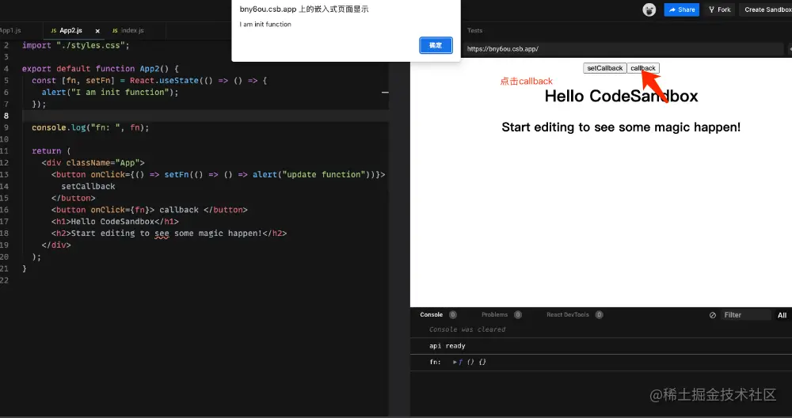
Task: Click the button onClick={fn} code line
Action: point(149,210)
